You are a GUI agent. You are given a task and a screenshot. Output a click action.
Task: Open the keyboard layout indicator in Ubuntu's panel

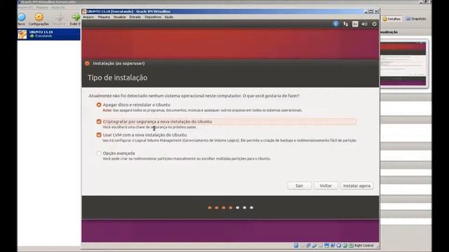coord(355,24)
